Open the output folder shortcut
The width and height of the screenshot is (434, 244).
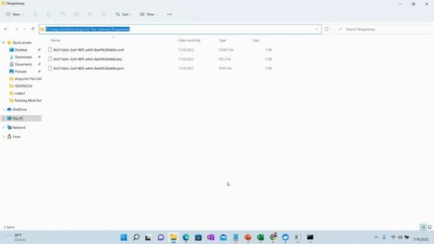point(20,93)
